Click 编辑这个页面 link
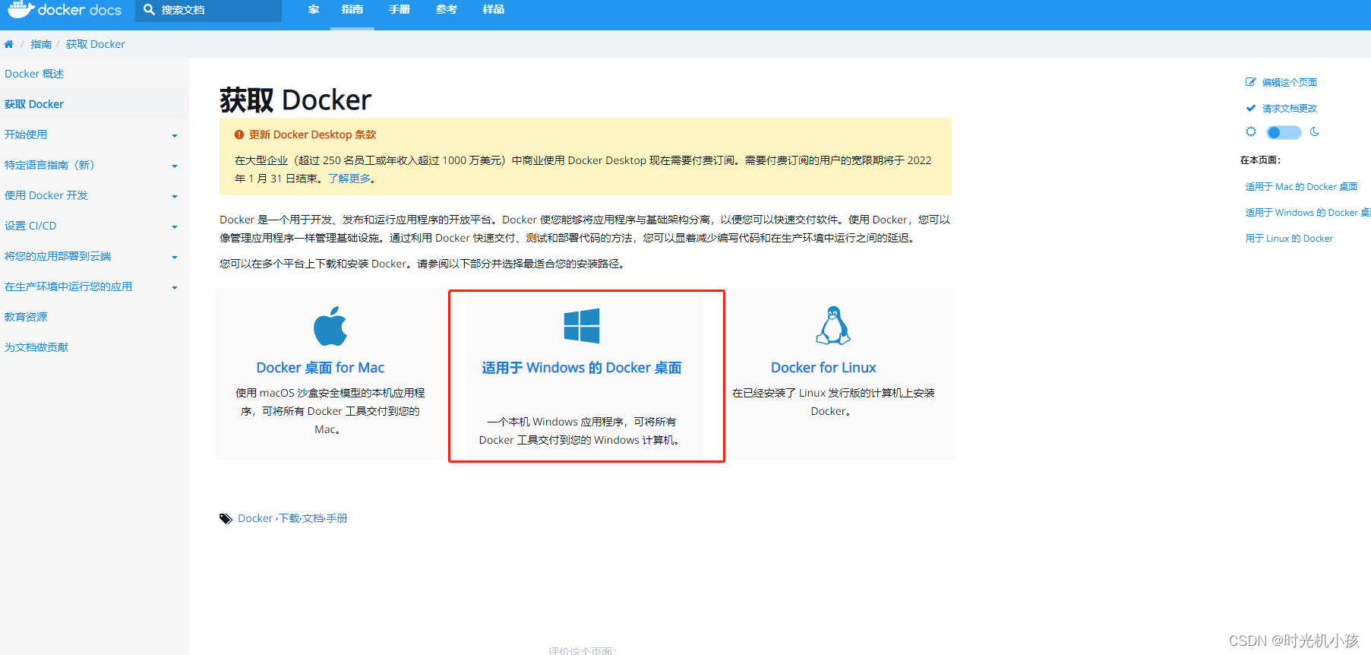This screenshot has height=655, width=1371. coord(1290,82)
